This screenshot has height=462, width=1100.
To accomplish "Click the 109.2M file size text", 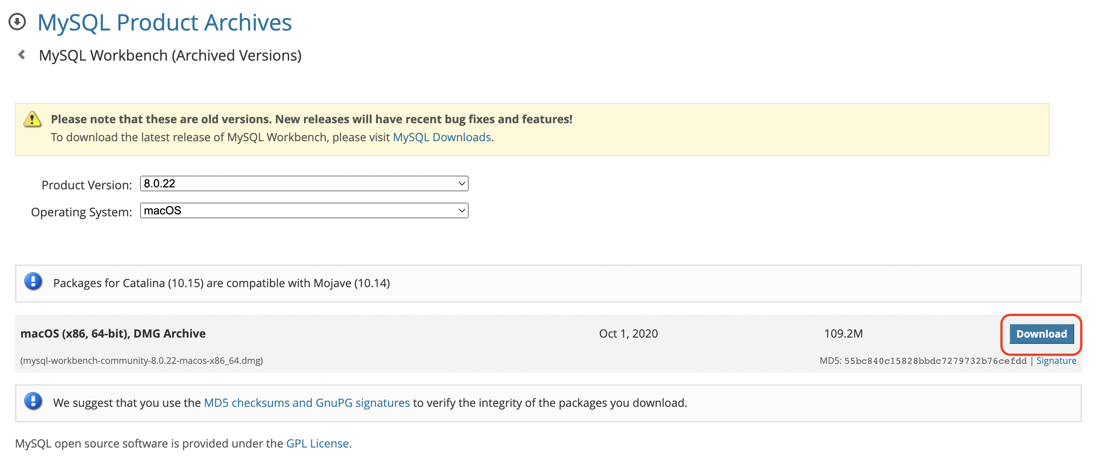I will [x=843, y=333].
